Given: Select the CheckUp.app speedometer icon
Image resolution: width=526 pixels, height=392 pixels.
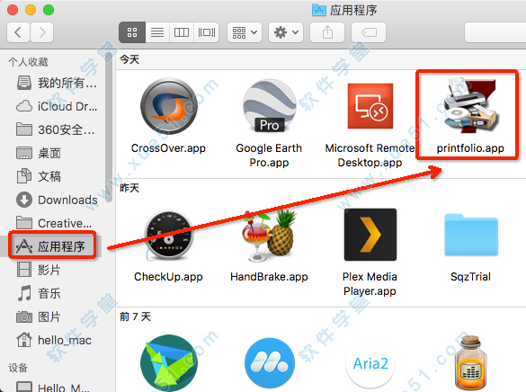Looking at the screenshot, I should (169, 236).
